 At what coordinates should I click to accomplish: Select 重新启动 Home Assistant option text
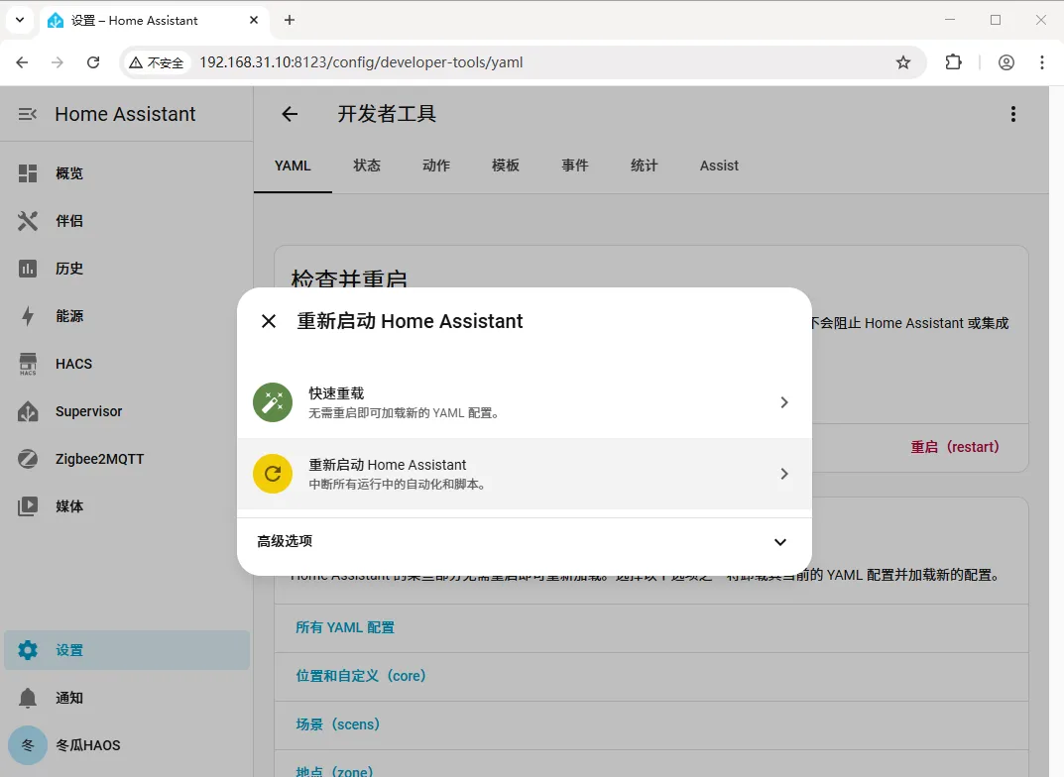click(x=388, y=465)
